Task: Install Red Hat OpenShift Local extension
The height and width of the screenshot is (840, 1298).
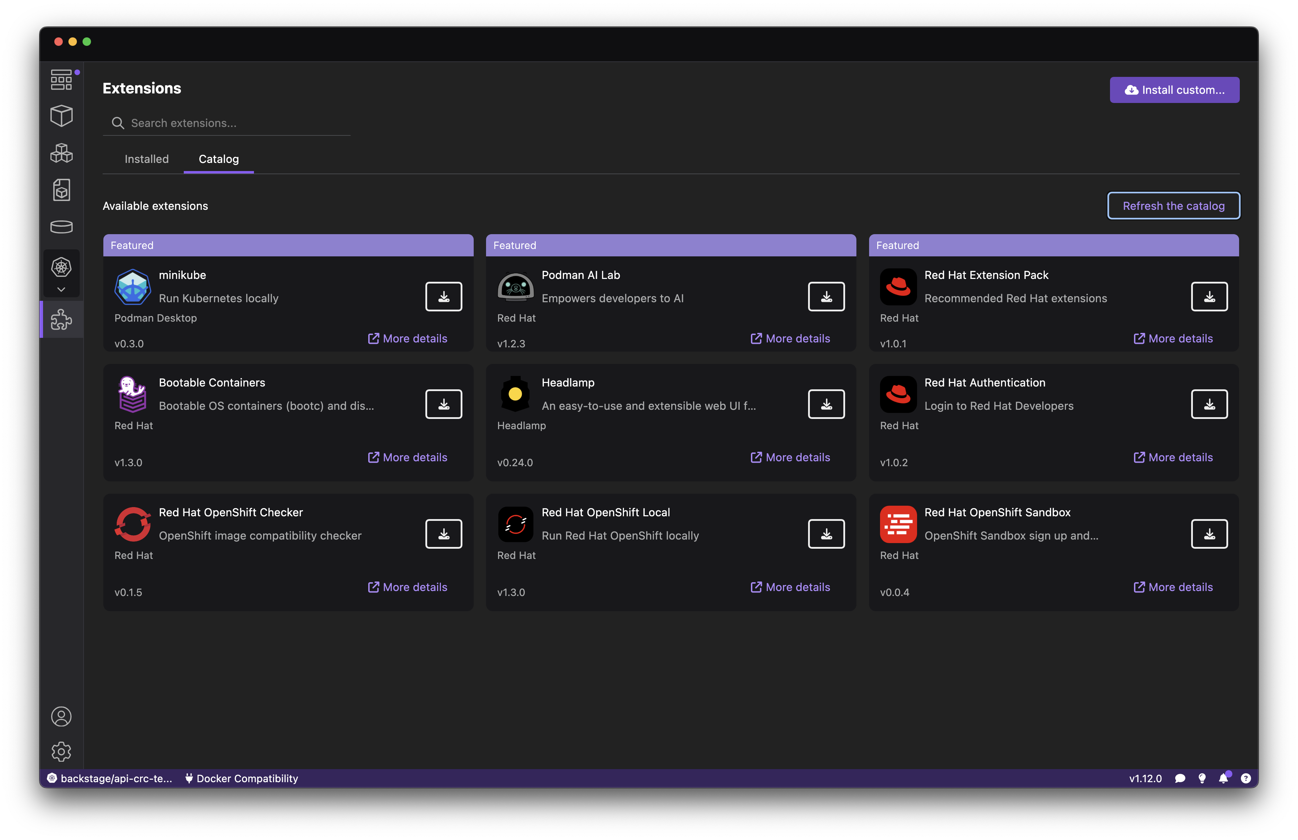Action: coord(826,534)
